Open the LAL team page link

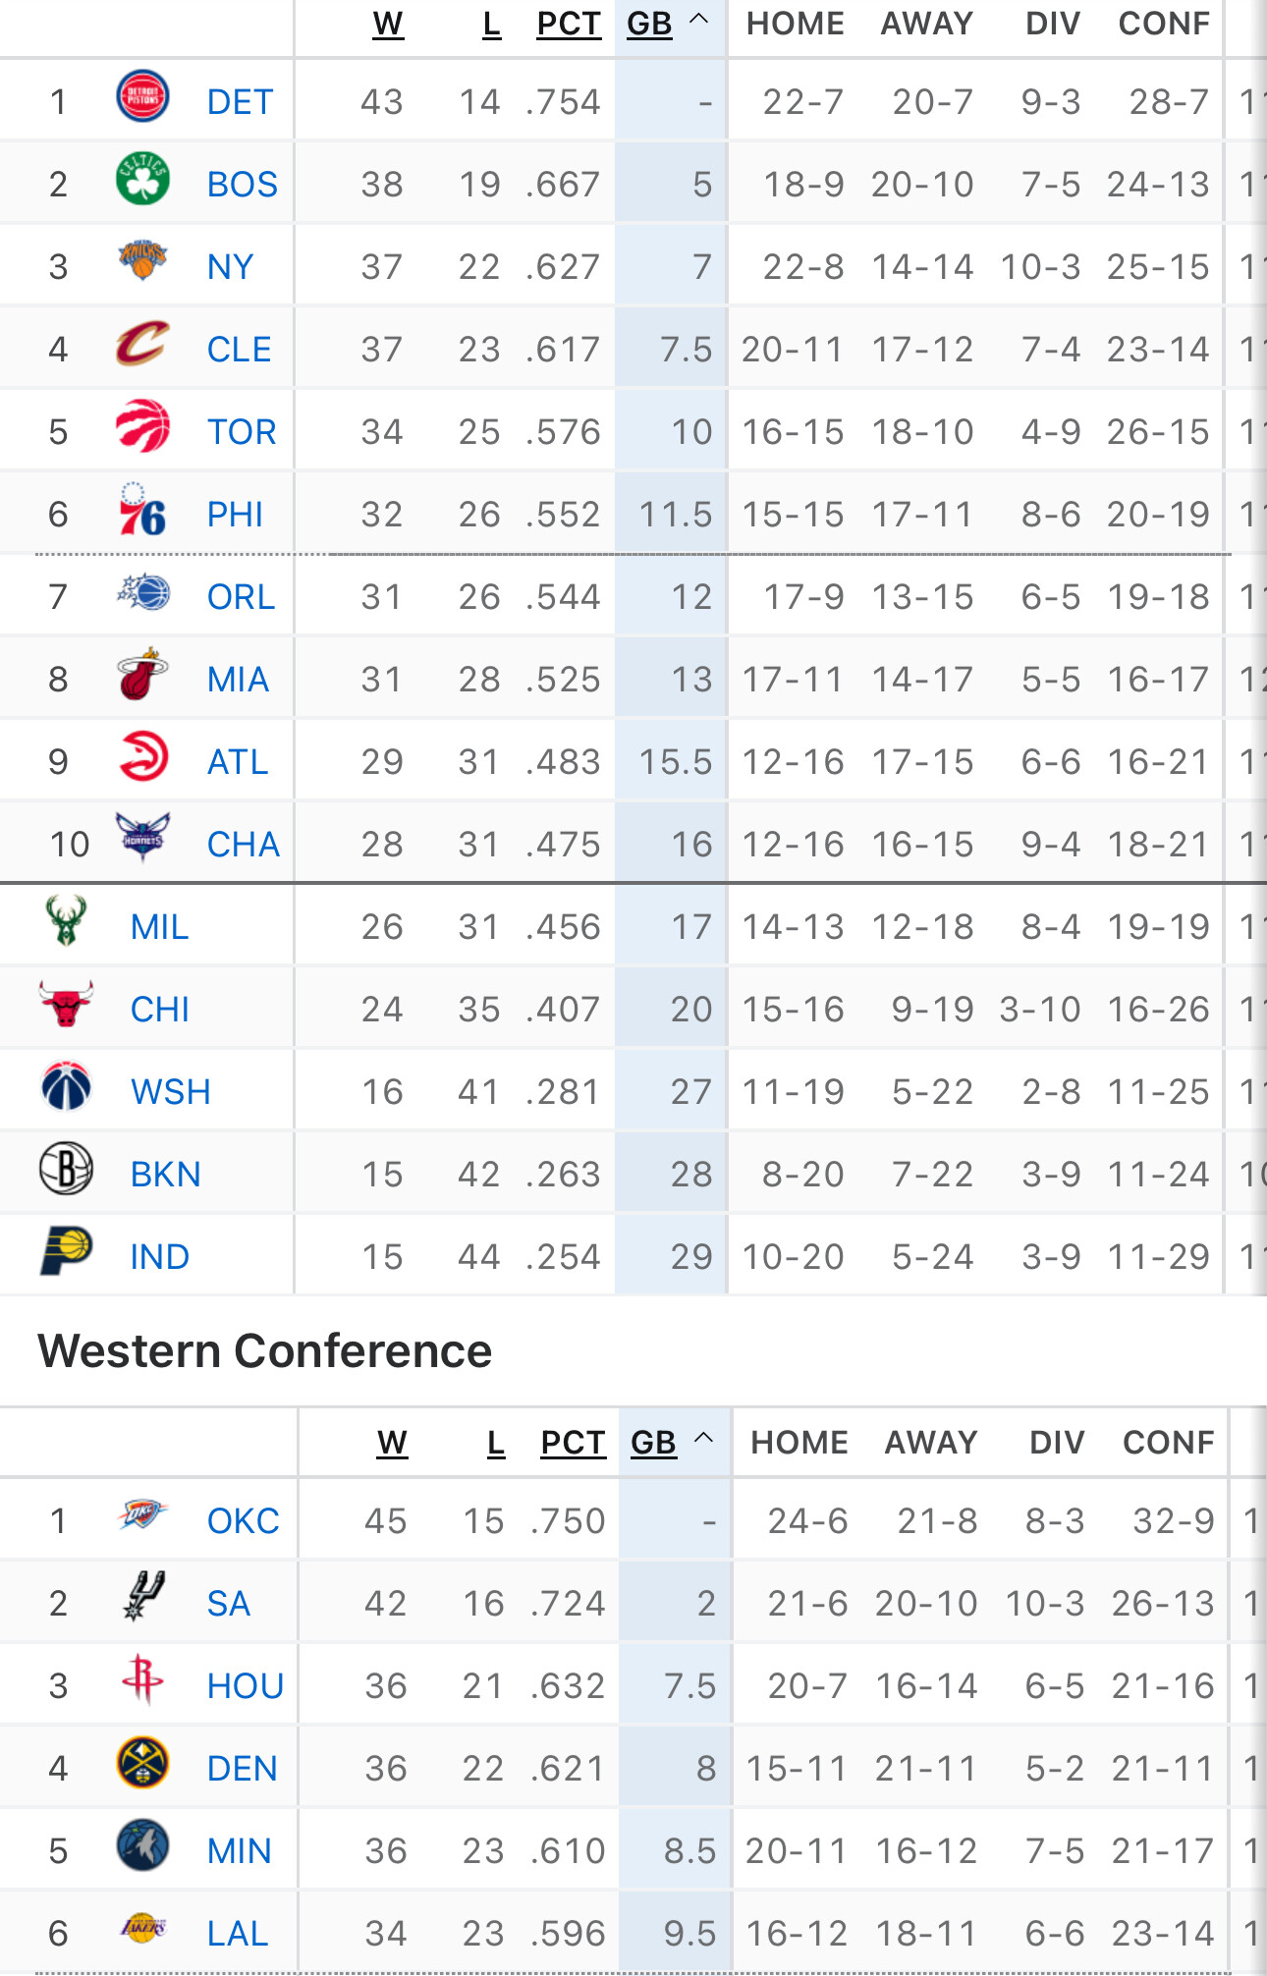pyautogui.click(x=237, y=1934)
